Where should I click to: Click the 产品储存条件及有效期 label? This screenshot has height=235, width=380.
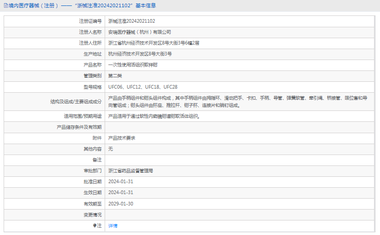(79, 127)
